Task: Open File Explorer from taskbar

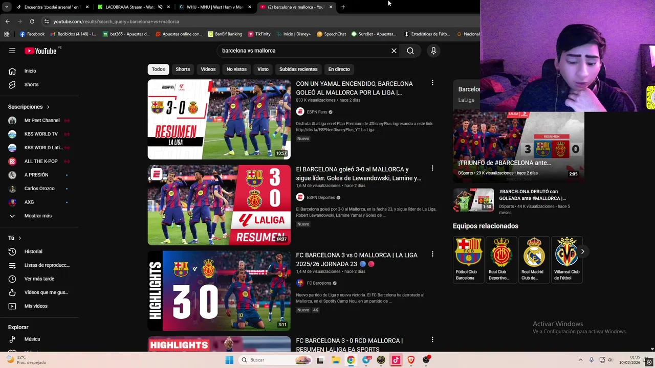Action: [336, 360]
